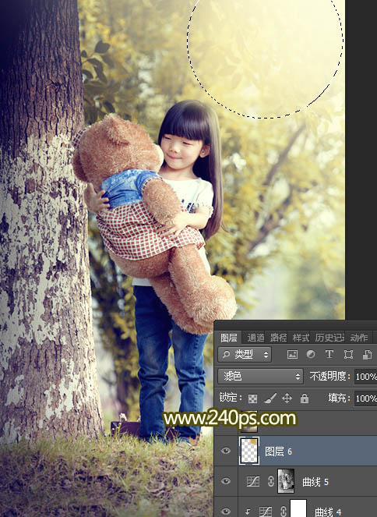377x517 pixels.
Task: Toggle lock transparent pixels checkerboard icon
Action: point(252,398)
